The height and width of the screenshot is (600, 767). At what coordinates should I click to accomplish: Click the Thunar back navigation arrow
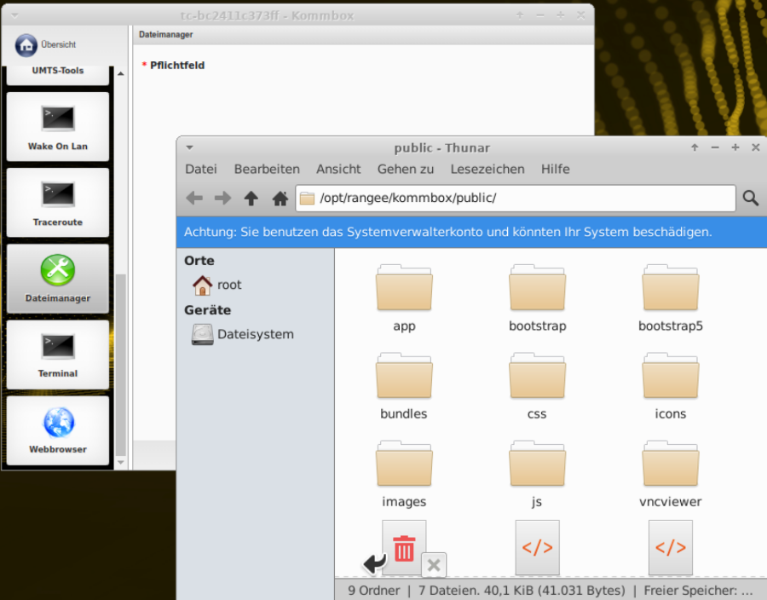click(x=194, y=199)
